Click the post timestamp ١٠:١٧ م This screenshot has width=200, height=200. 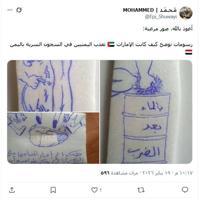tap(185, 173)
